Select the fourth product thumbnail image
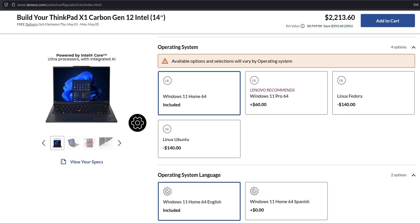The image size is (420, 223). pos(106,143)
